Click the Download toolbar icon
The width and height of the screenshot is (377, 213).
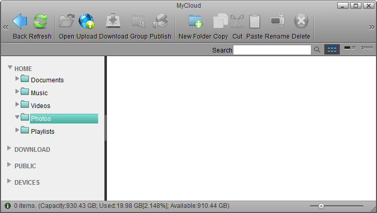pyautogui.click(x=113, y=22)
